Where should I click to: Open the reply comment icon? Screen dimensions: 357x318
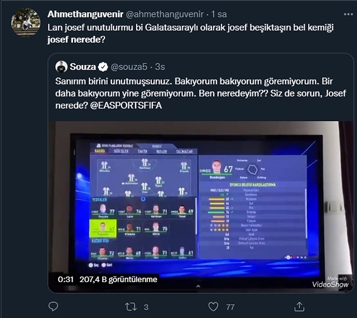tap(53, 307)
